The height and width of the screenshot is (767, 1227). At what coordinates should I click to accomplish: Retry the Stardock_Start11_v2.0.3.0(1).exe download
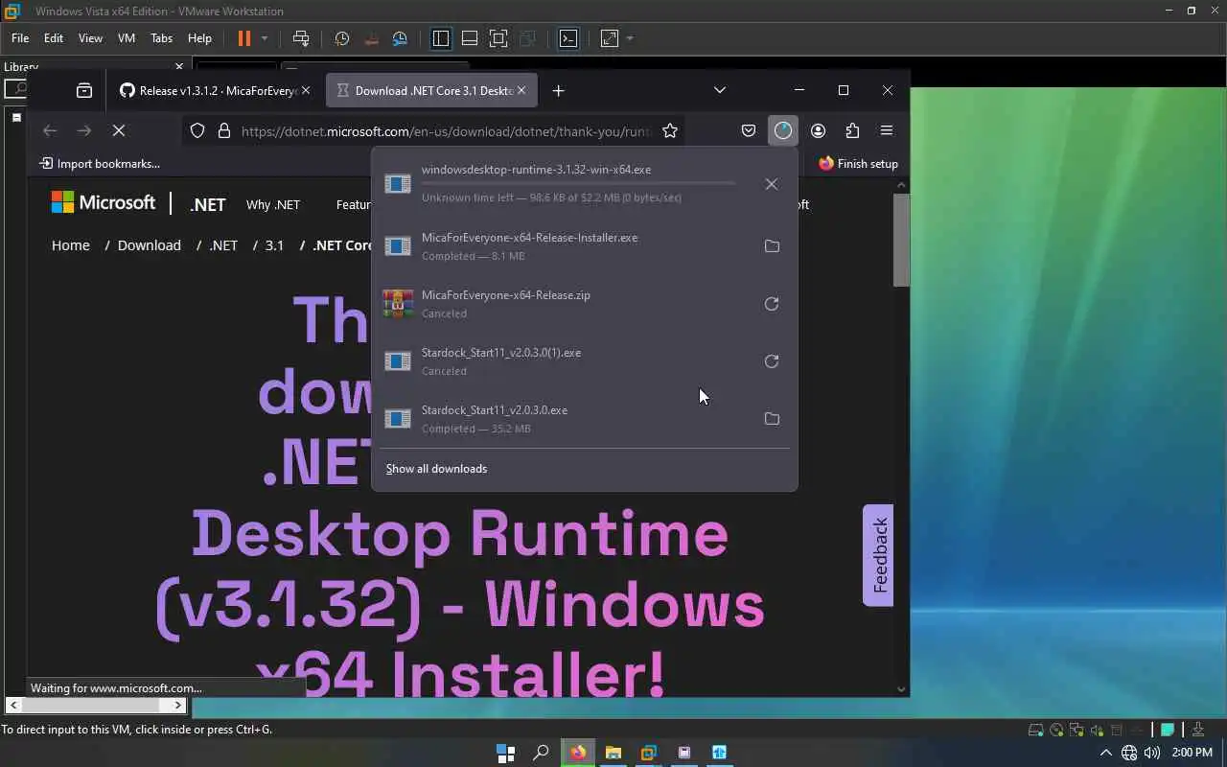[x=772, y=361]
